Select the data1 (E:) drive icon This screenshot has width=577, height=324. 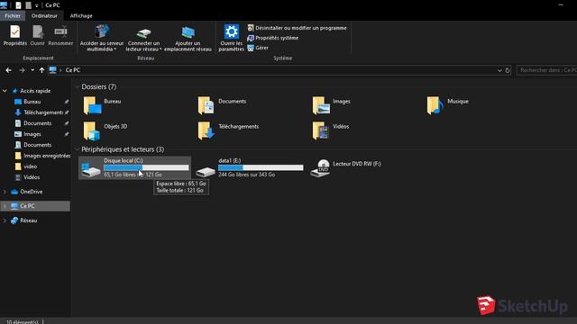click(206, 172)
